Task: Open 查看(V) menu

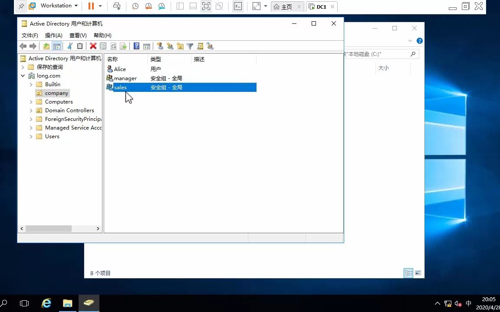Action: pos(78,36)
